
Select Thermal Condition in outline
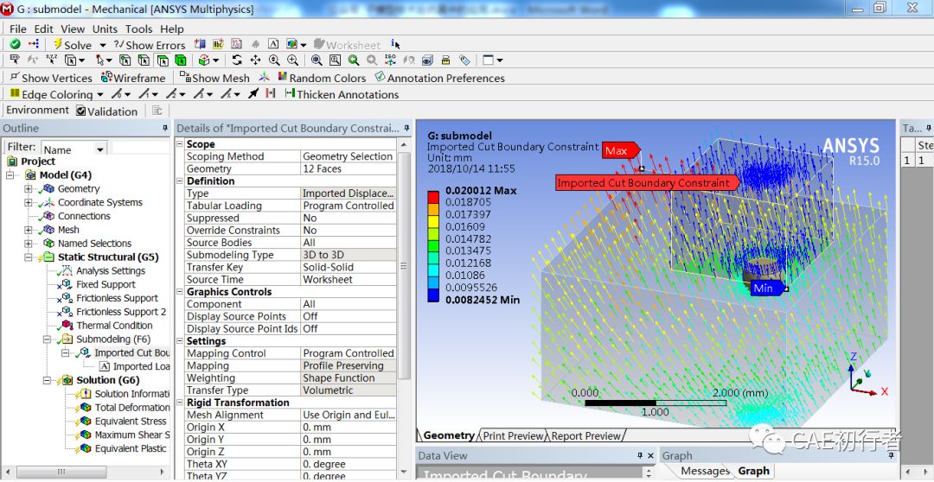click(x=114, y=326)
